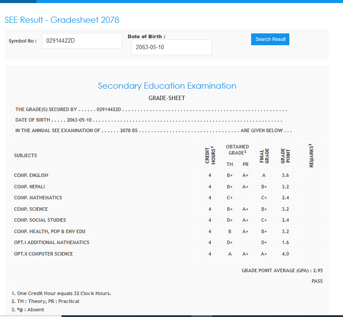Click the Symbol No input field
The image size is (343, 317).
click(82, 41)
